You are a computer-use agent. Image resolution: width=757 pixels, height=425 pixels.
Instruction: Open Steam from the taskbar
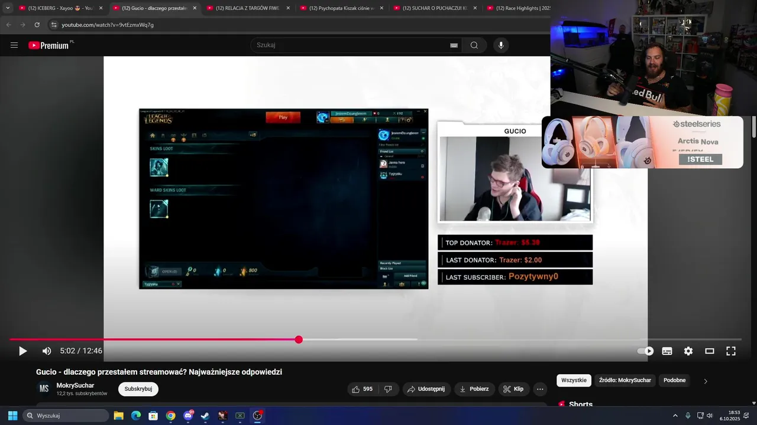tap(205, 416)
